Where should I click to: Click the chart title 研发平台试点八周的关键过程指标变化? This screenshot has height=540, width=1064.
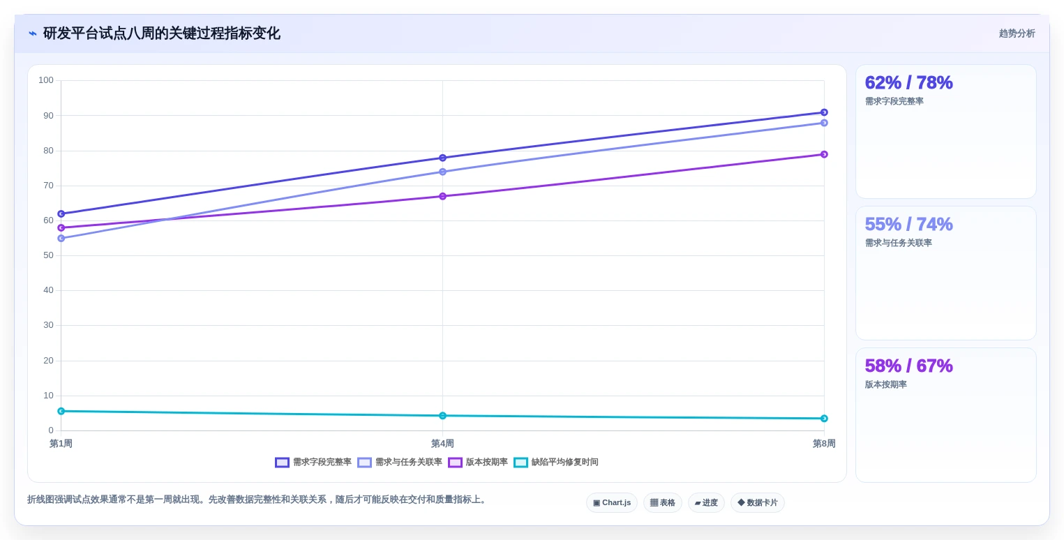coord(162,33)
